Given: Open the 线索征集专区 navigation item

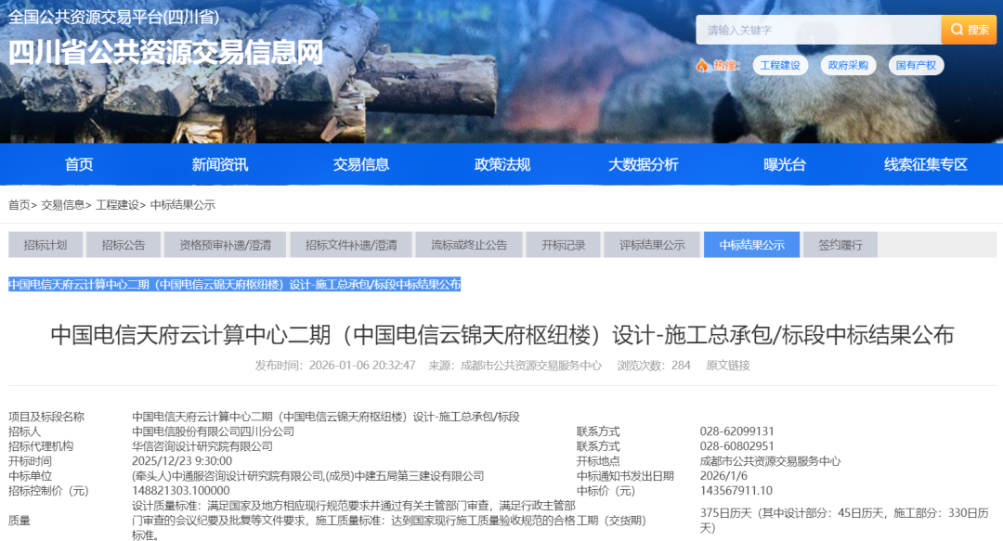Looking at the screenshot, I should coord(926,164).
